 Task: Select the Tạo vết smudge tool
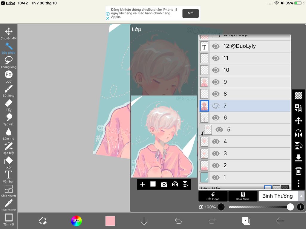click(9, 119)
